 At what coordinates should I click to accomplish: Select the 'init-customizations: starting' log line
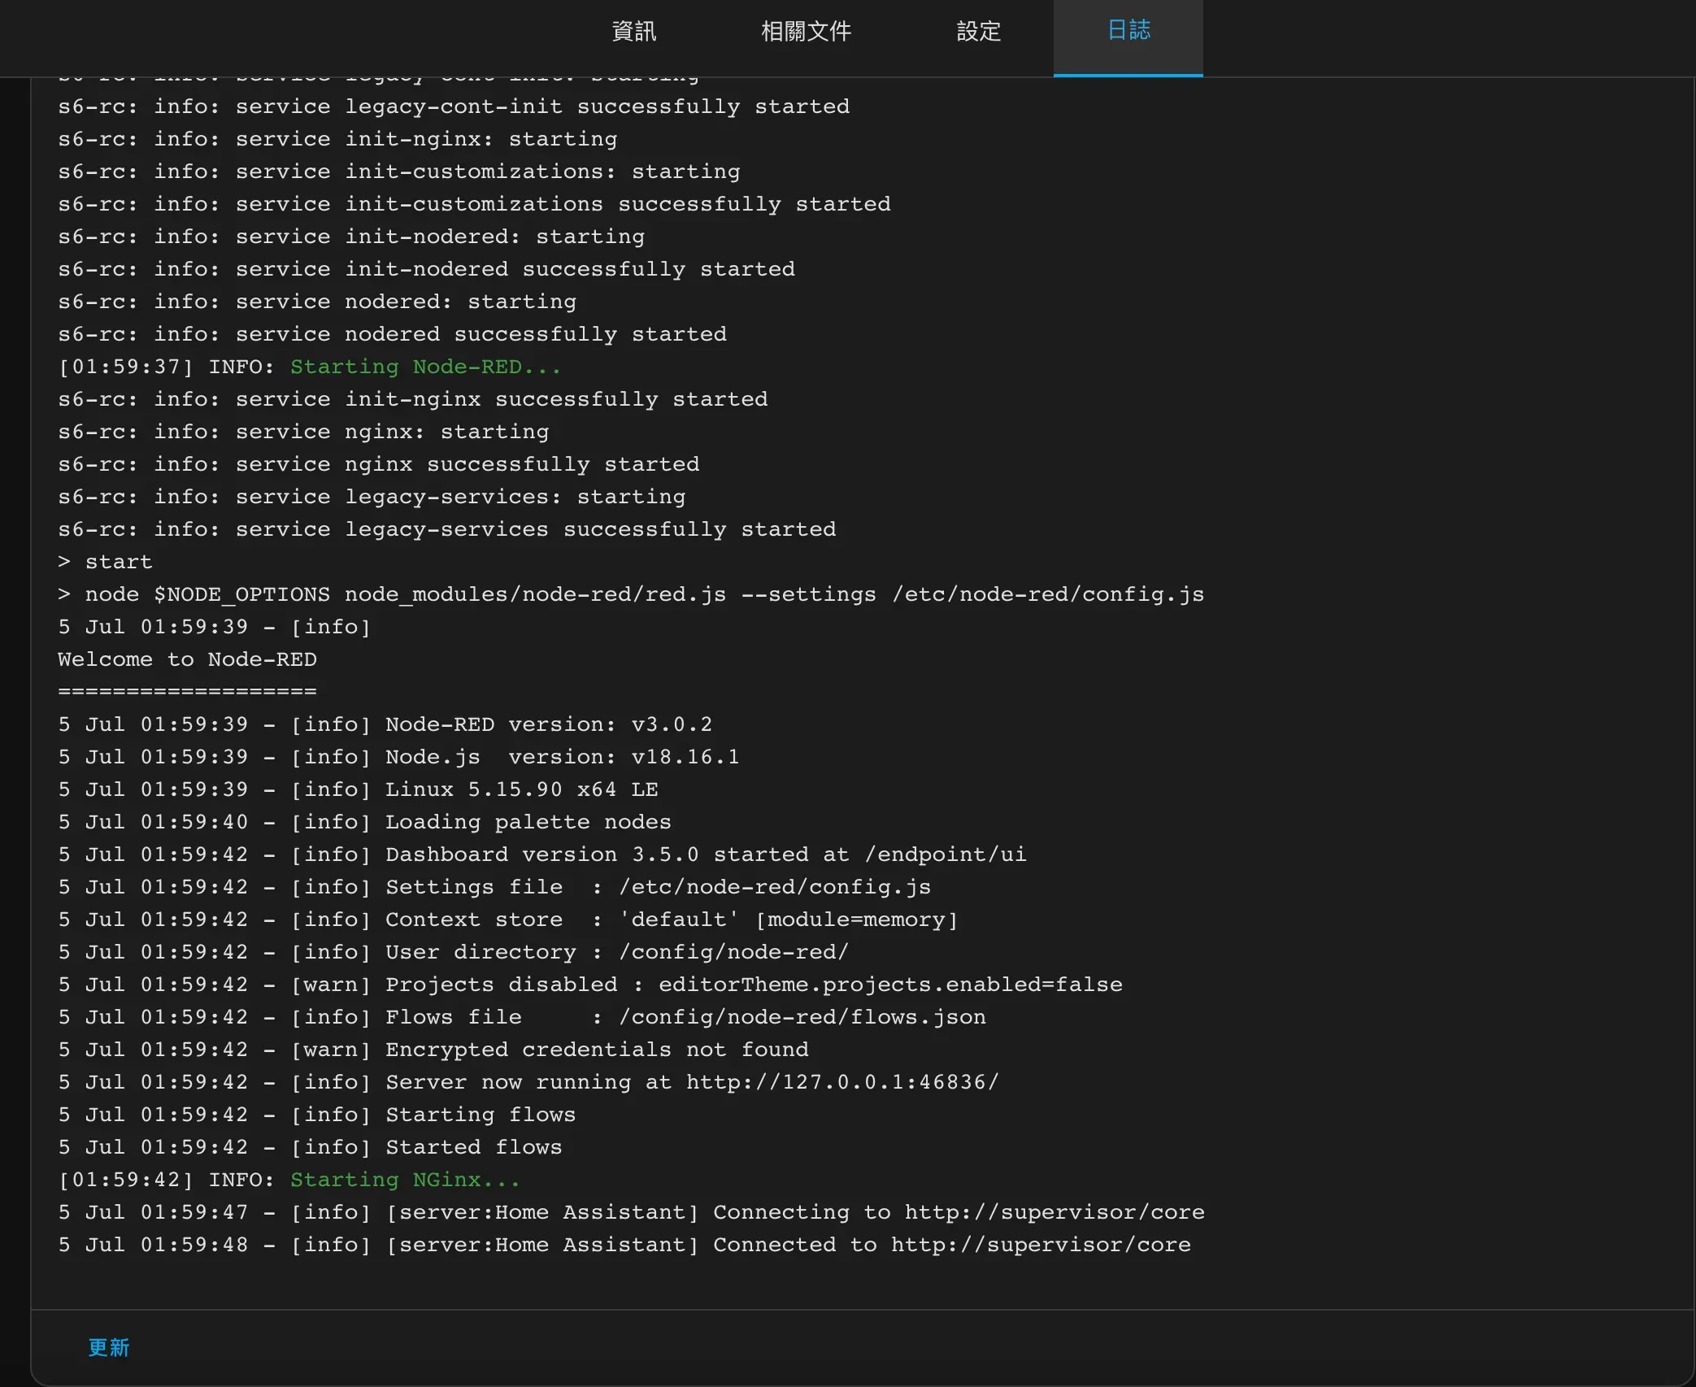pos(399,172)
